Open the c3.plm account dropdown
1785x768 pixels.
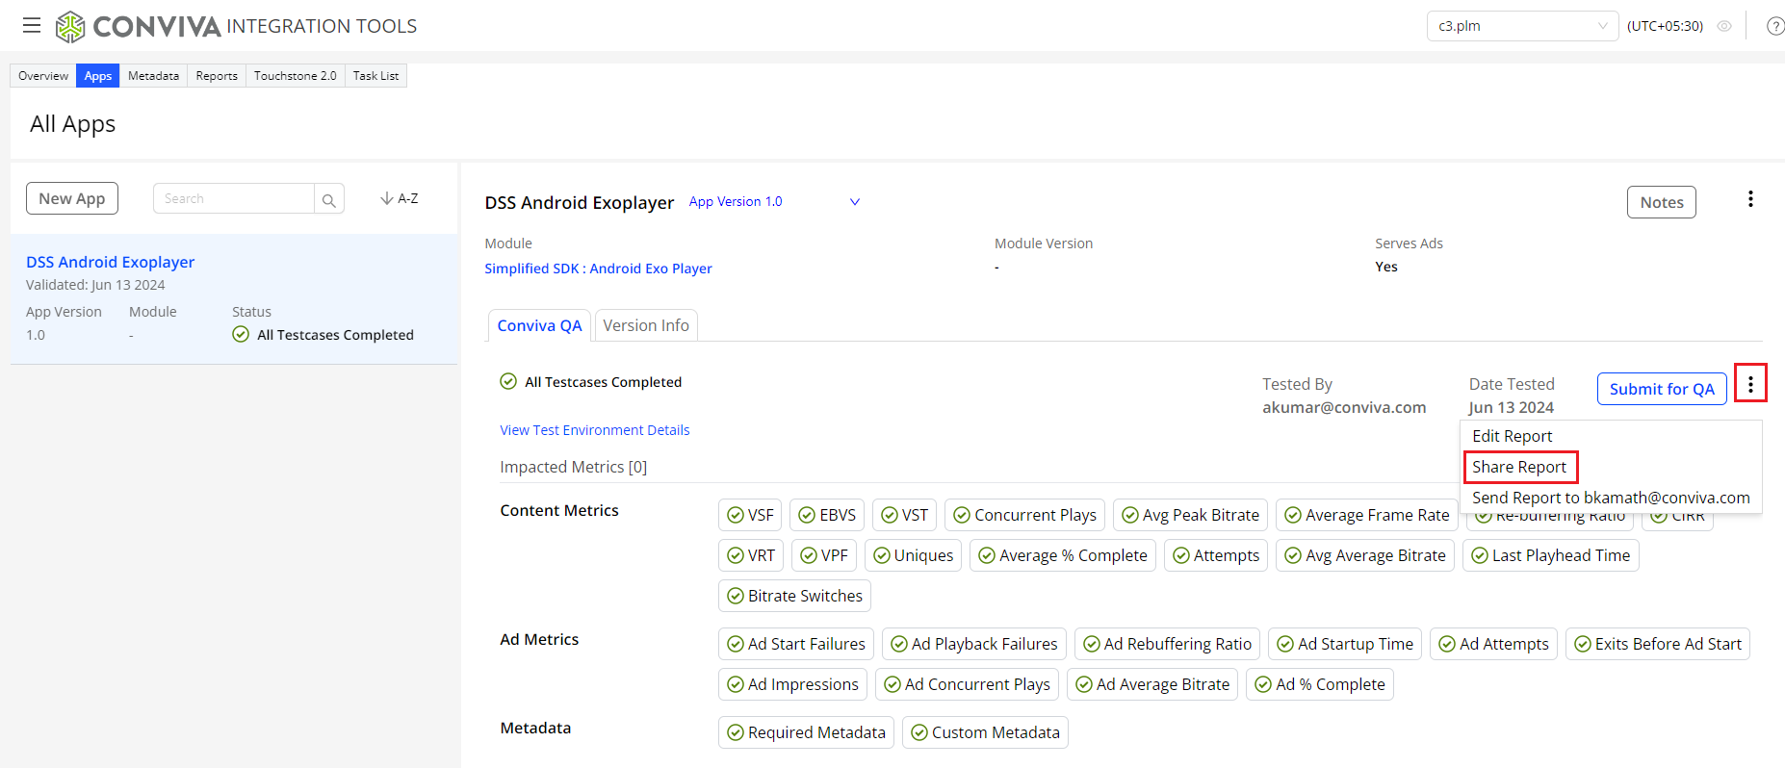pyautogui.click(x=1522, y=26)
